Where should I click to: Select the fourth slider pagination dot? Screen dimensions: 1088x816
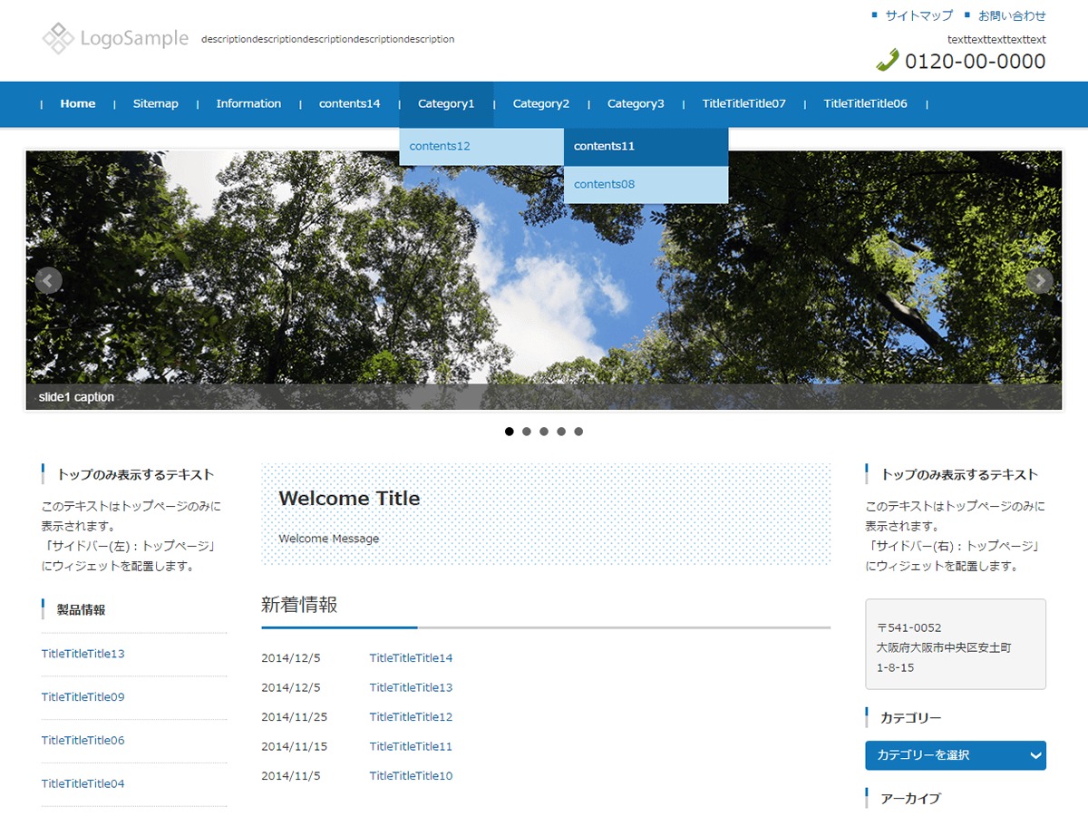[x=561, y=432]
